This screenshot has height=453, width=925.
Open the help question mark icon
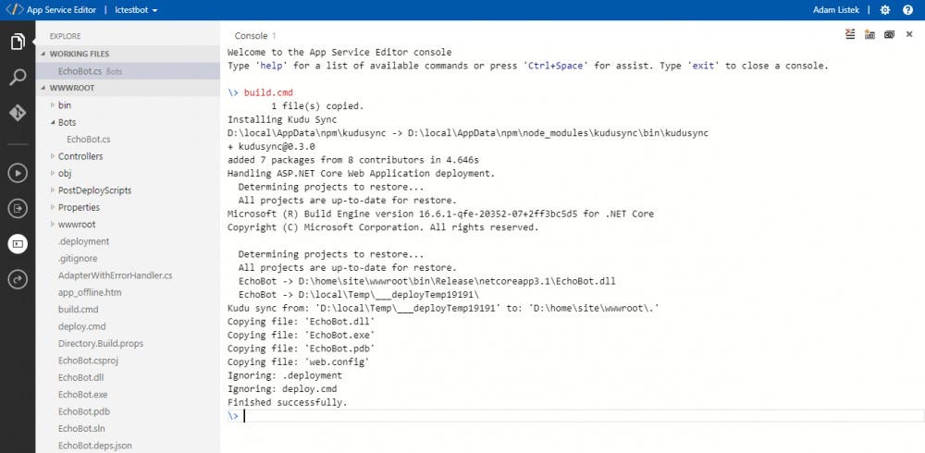pos(907,10)
